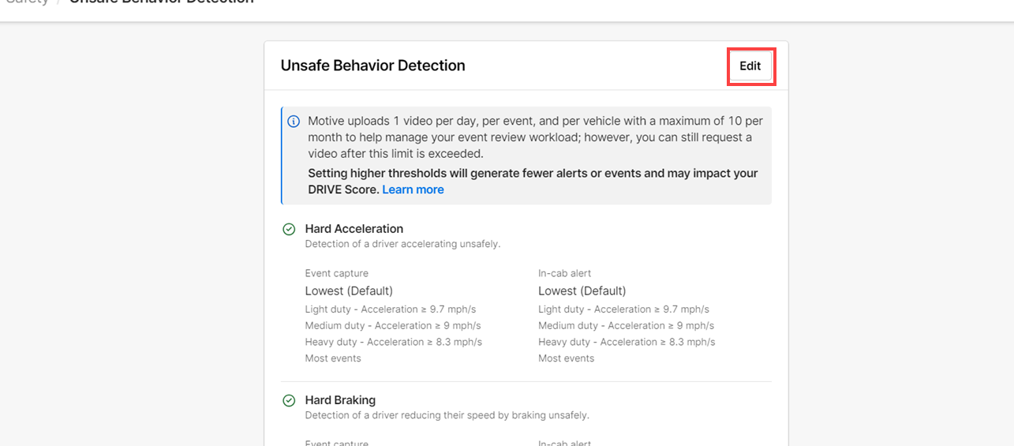Select the Hard Braking section title
Image resolution: width=1014 pixels, height=446 pixels.
340,400
